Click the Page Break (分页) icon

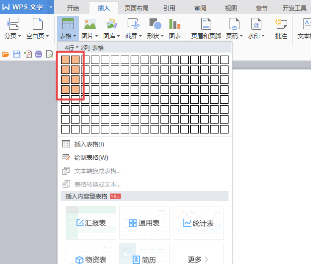(x=13, y=24)
